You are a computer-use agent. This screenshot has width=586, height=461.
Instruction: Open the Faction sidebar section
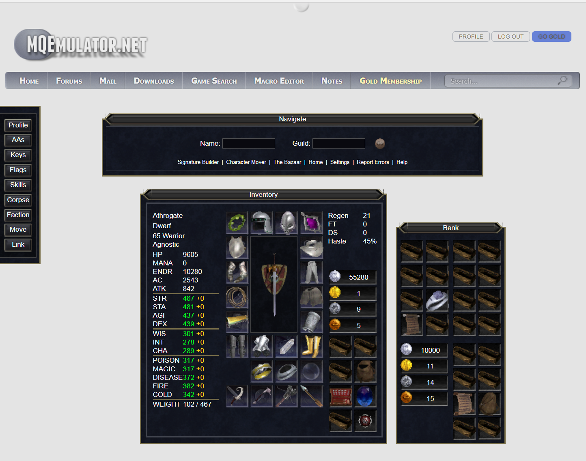[18, 215]
